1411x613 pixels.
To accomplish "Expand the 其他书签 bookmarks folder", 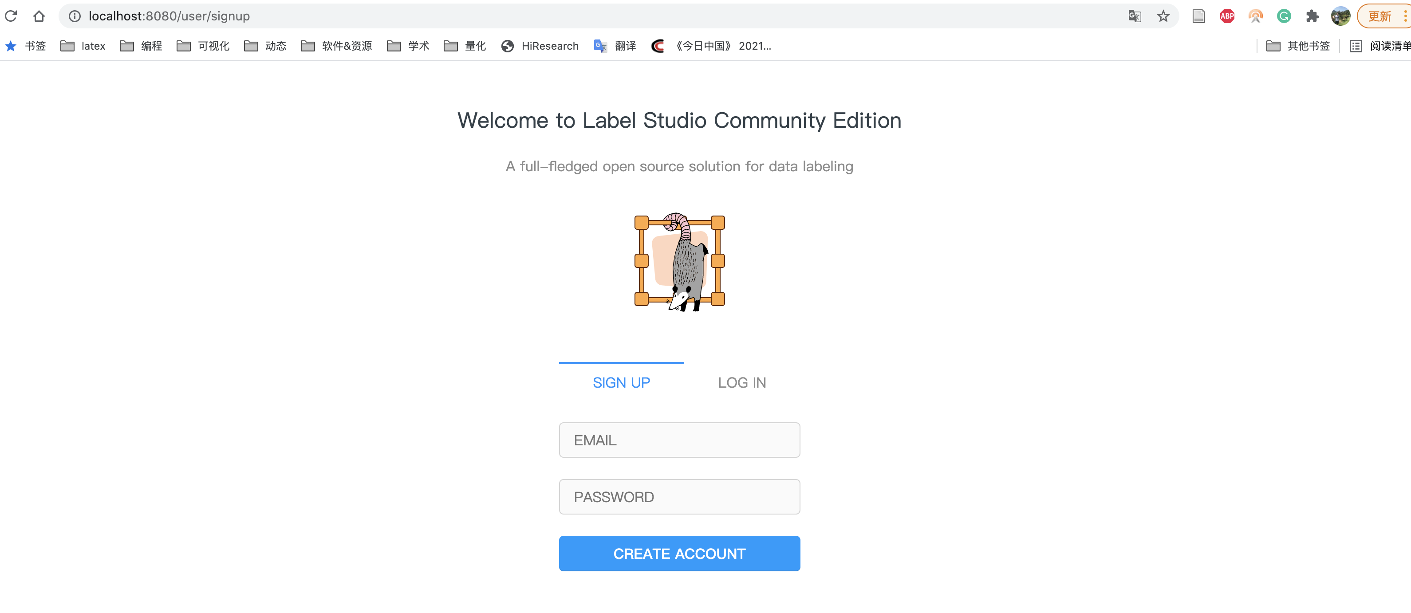I will pos(1298,46).
